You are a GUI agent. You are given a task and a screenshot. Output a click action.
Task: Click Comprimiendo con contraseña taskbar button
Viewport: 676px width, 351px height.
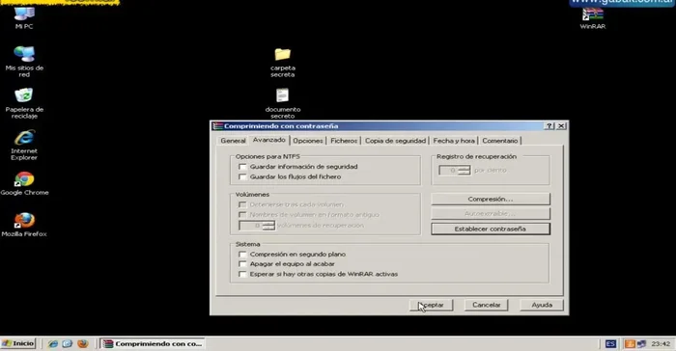click(x=153, y=343)
